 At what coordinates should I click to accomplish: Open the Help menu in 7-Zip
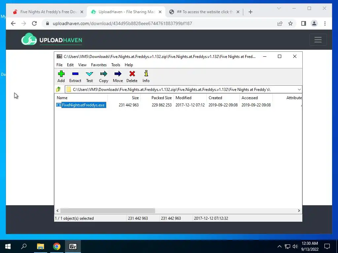click(129, 65)
